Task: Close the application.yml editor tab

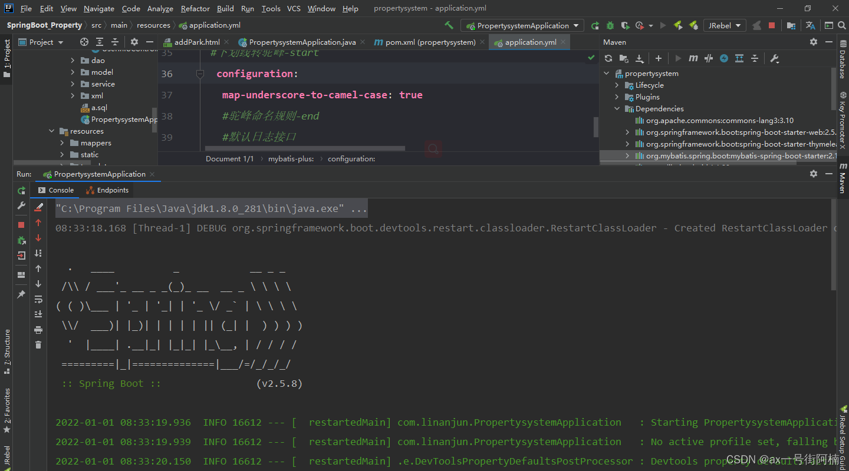Action: tap(563, 42)
